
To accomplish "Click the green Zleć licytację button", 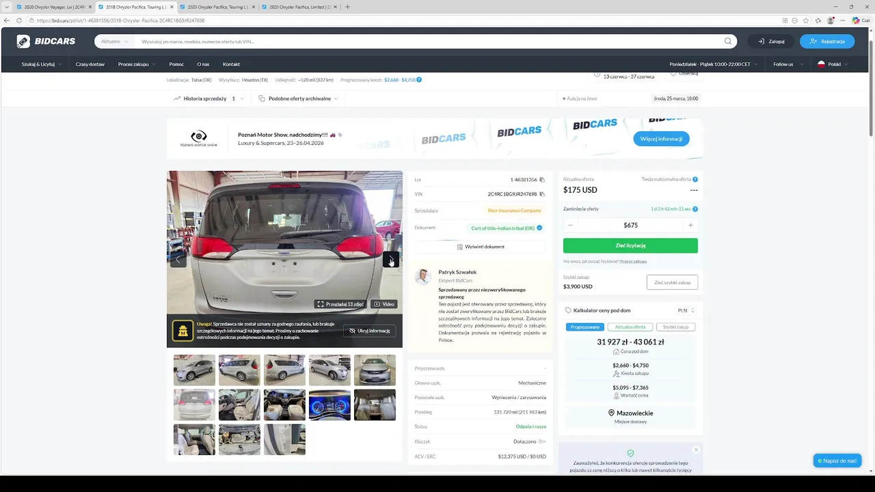I will tap(630, 245).
